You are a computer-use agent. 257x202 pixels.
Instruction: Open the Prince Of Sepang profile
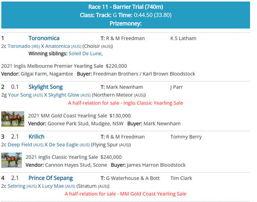(x=51, y=178)
